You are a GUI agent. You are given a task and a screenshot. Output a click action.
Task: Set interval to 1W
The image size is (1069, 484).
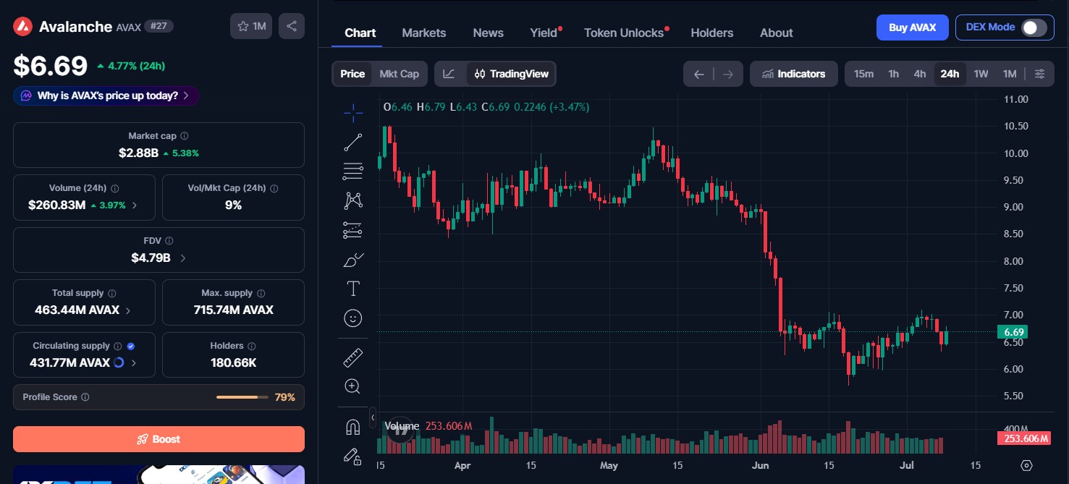click(981, 74)
